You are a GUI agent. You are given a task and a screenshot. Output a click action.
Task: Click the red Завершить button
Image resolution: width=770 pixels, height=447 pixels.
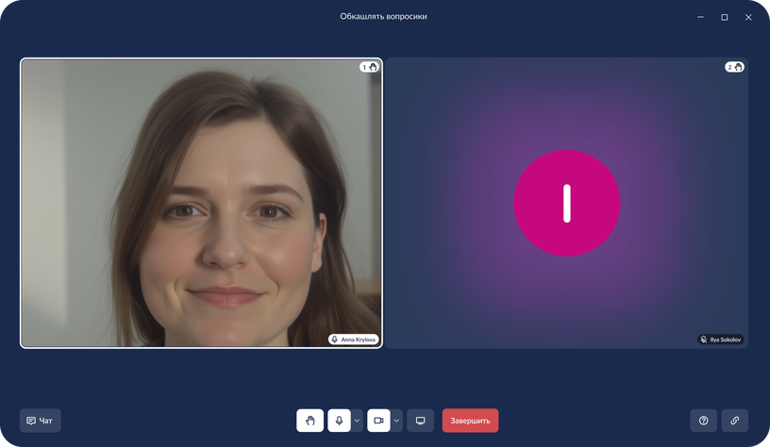(470, 421)
